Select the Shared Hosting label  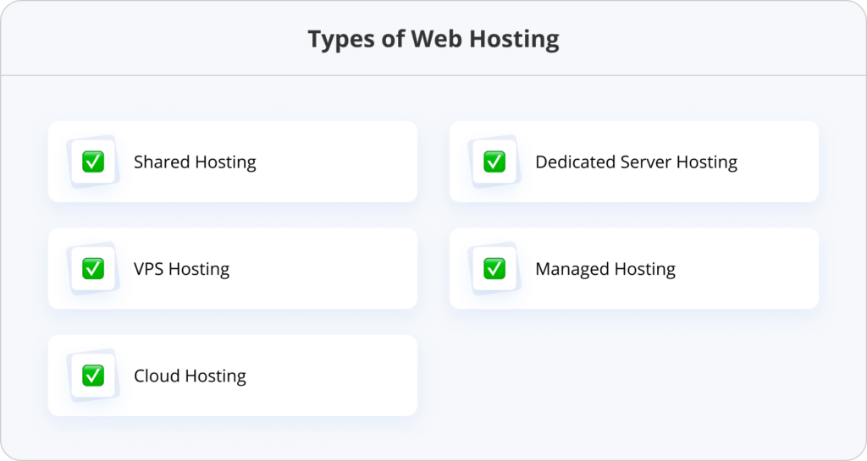pyautogui.click(x=195, y=162)
